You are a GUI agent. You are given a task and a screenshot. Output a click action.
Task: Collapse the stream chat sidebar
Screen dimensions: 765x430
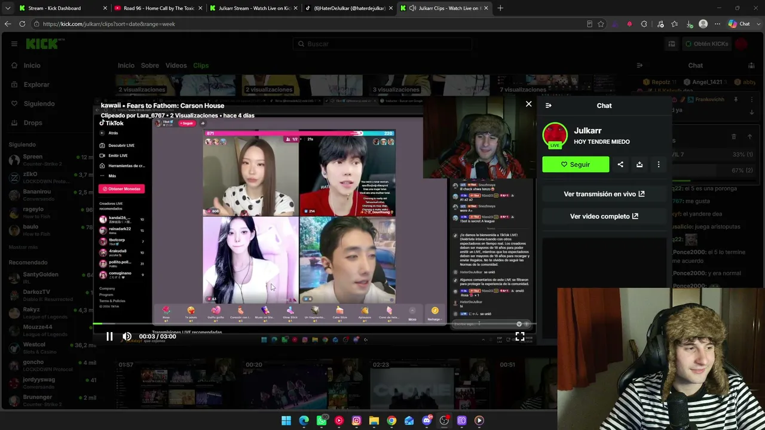point(639,66)
